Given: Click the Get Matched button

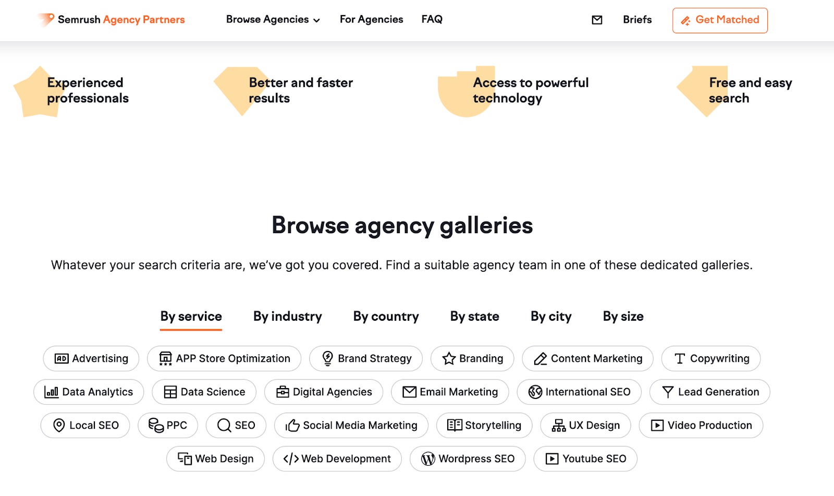Looking at the screenshot, I should point(719,20).
